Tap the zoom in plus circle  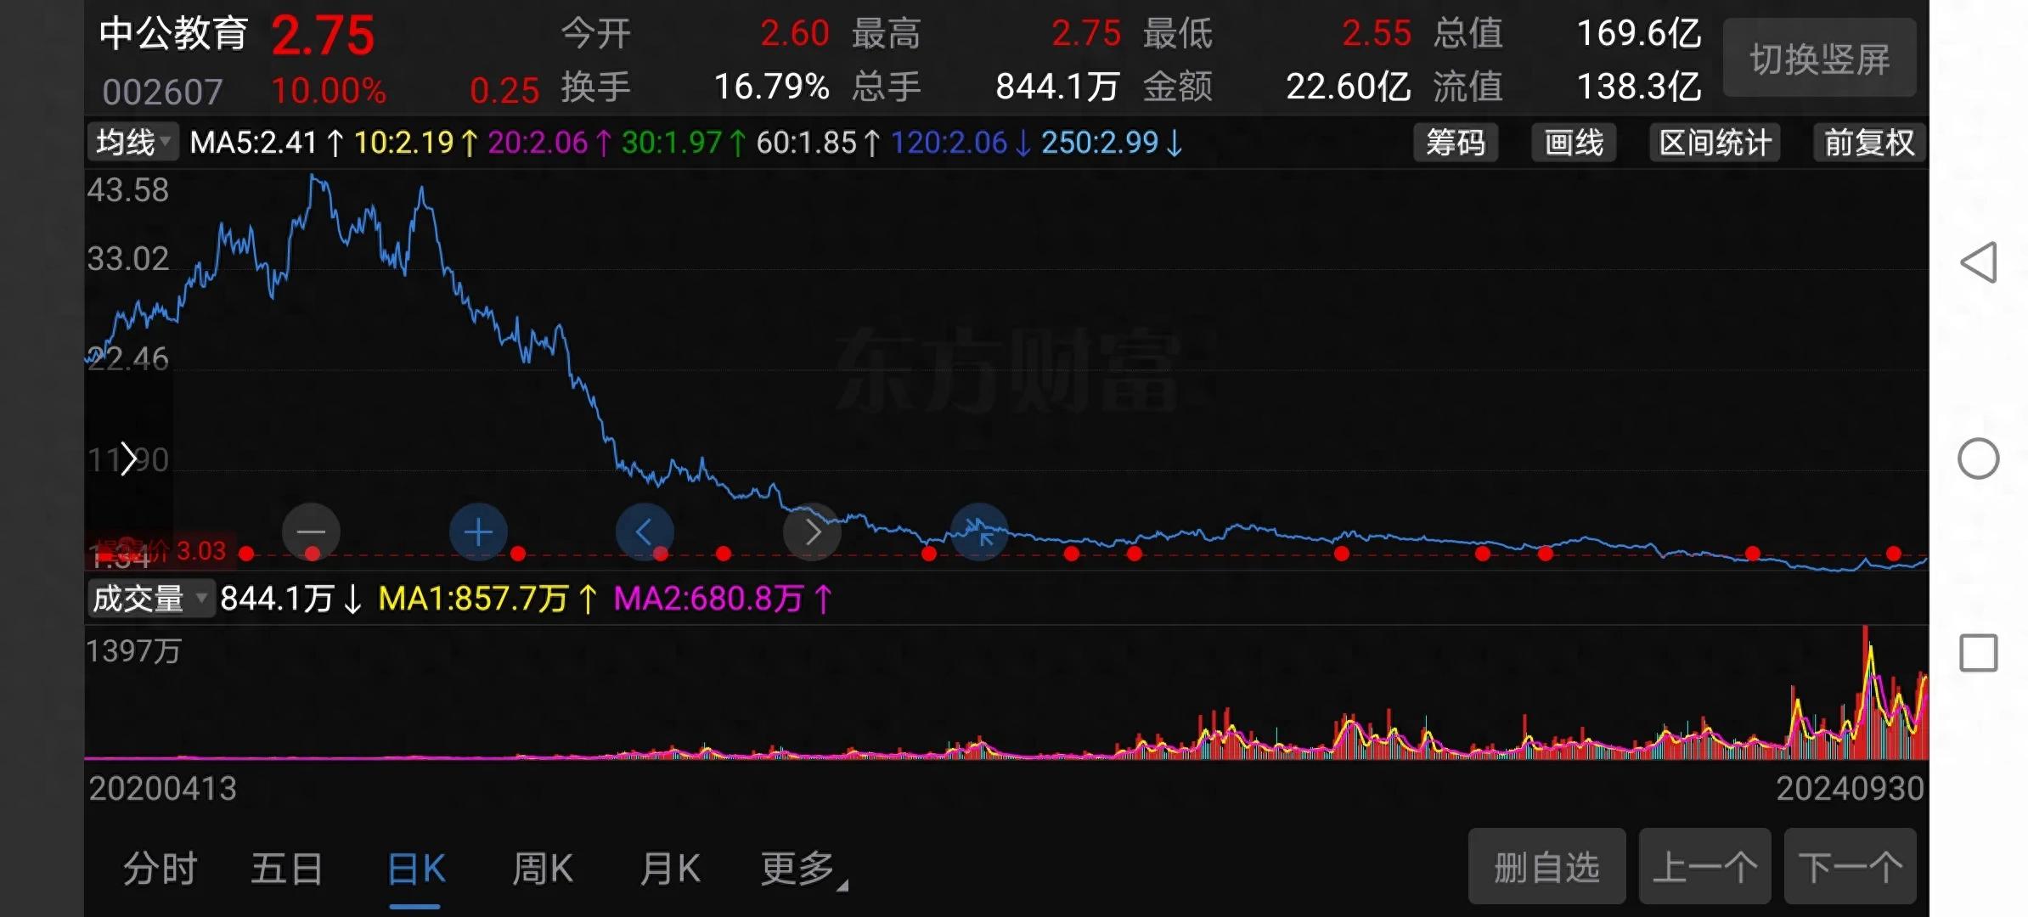pos(478,532)
